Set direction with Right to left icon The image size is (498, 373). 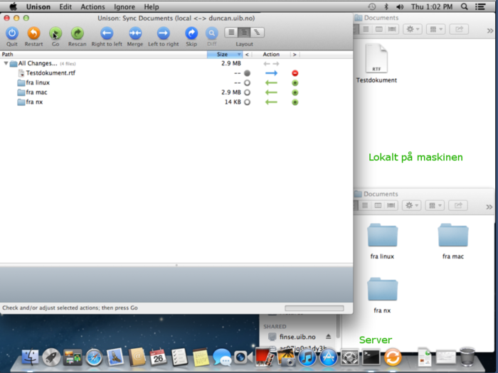click(107, 33)
